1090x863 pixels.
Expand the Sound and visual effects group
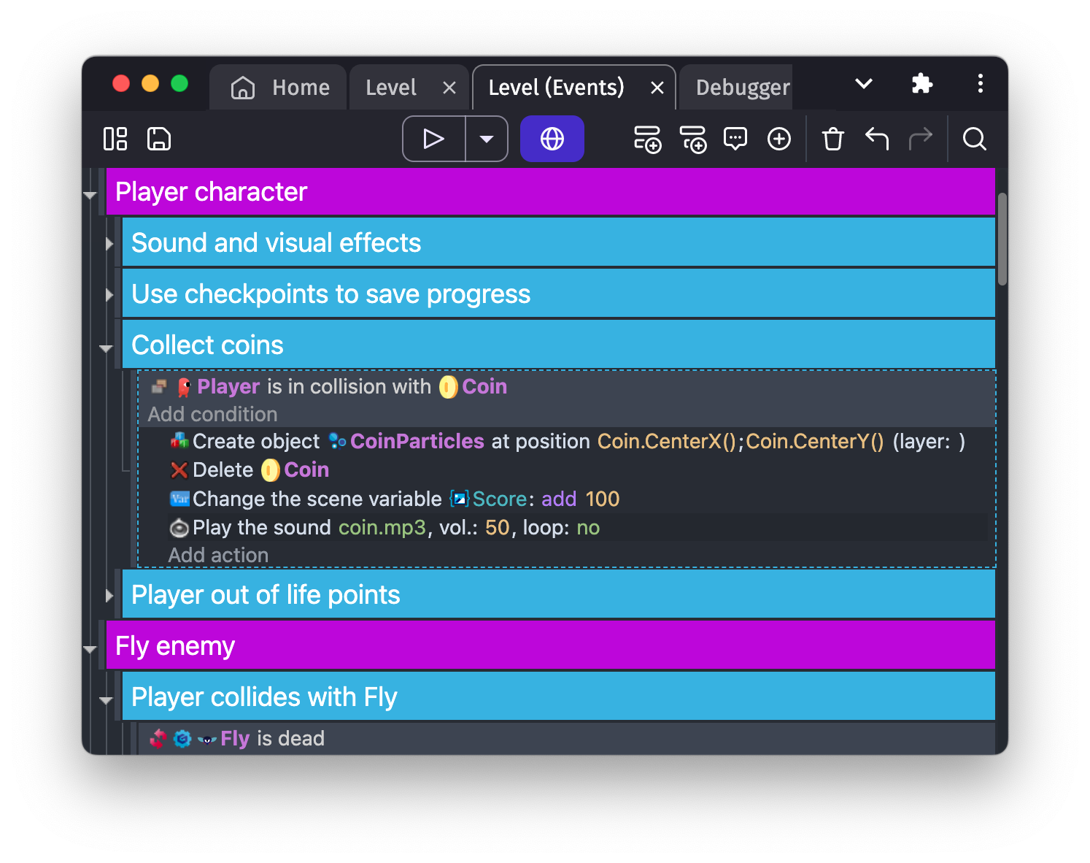109,244
